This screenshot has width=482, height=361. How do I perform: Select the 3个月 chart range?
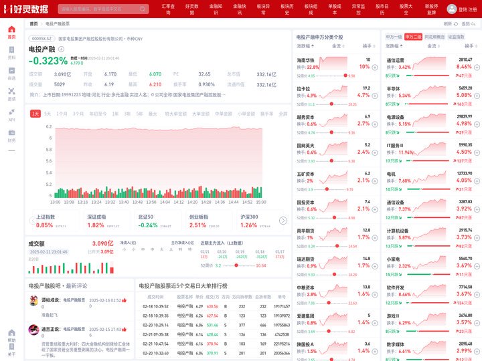78,114
